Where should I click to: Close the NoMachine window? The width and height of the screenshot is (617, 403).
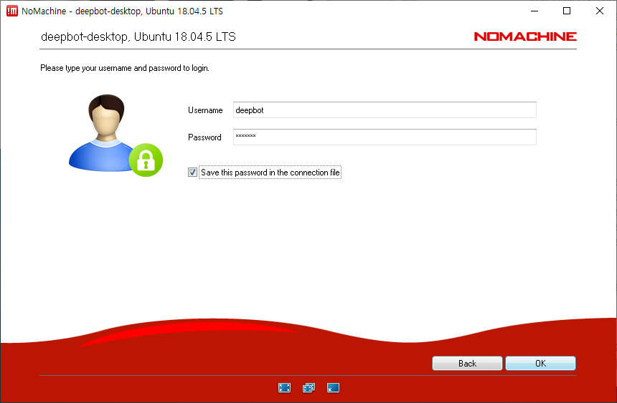click(x=600, y=11)
